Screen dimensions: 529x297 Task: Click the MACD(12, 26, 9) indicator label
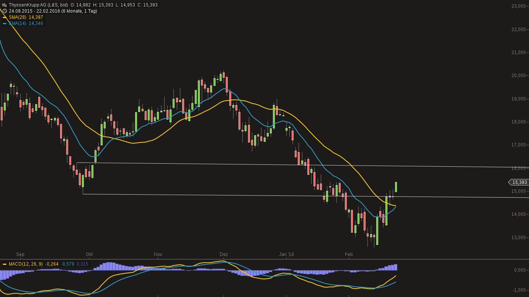26,264
